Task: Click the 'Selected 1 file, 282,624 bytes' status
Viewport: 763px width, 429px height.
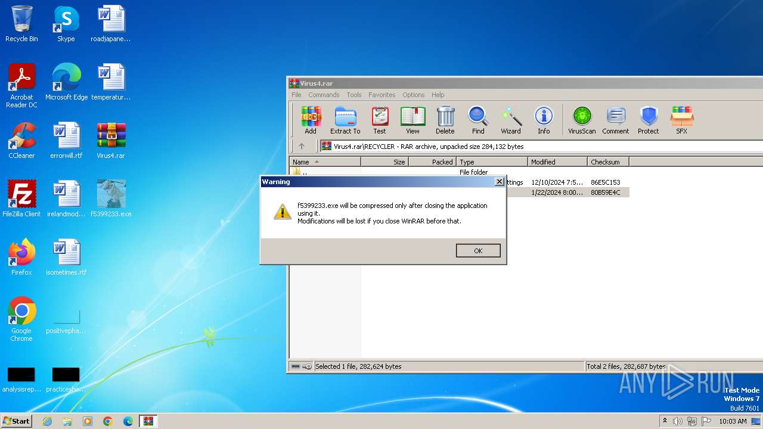Action: tap(358, 366)
